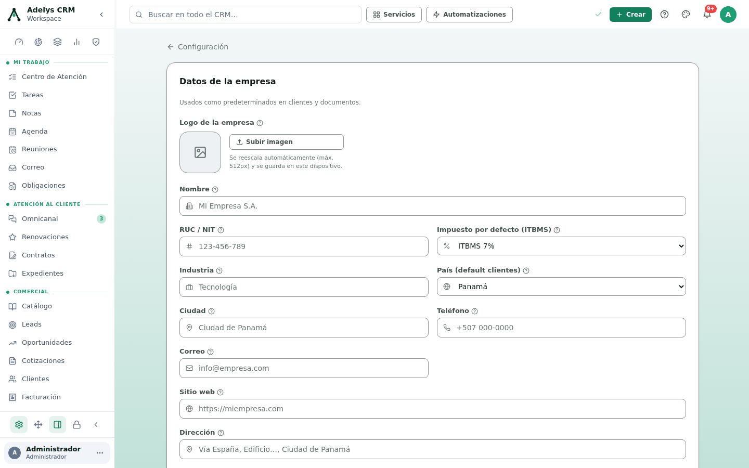Show help tooltip next to Nombre label
This screenshot has height=468, width=749.
pyautogui.click(x=215, y=190)
